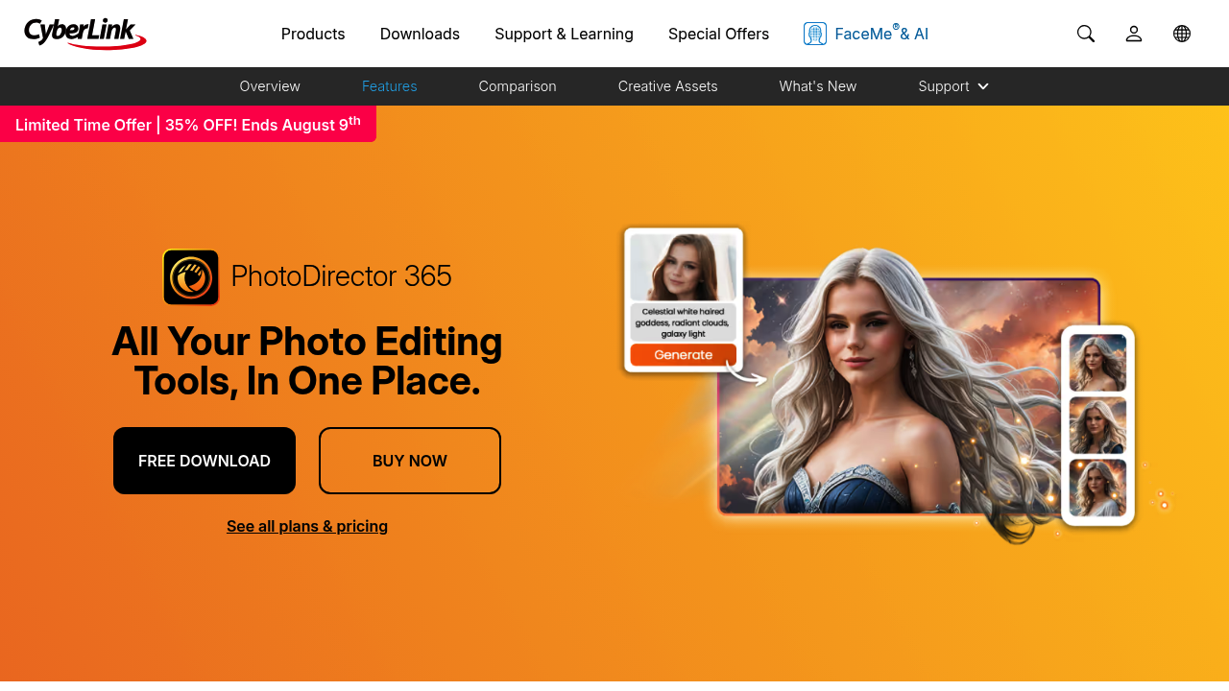Click the globe language selector icon

tap(1182, 34)
